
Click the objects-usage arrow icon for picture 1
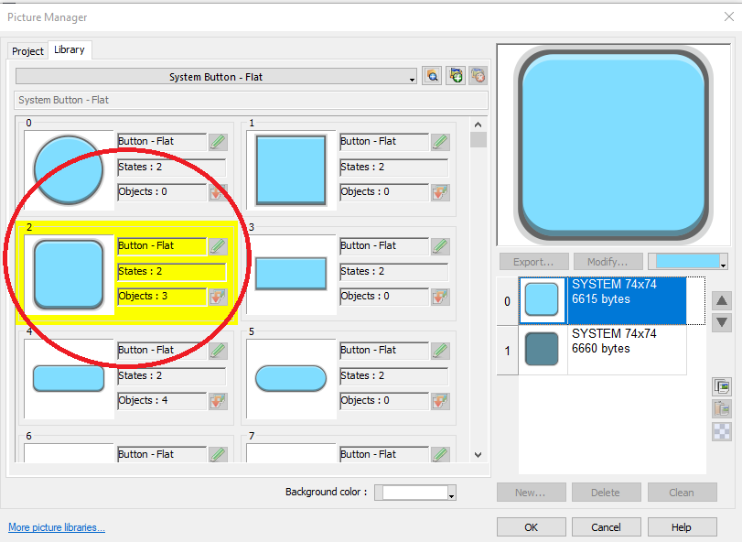[x=440, y=192]
